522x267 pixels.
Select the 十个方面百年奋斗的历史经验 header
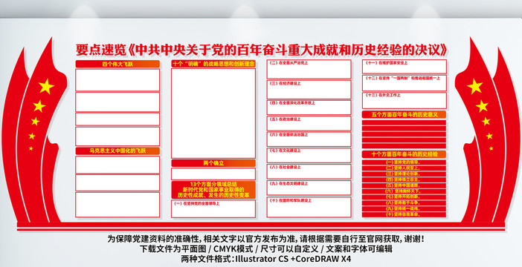(x=405, y=154)
